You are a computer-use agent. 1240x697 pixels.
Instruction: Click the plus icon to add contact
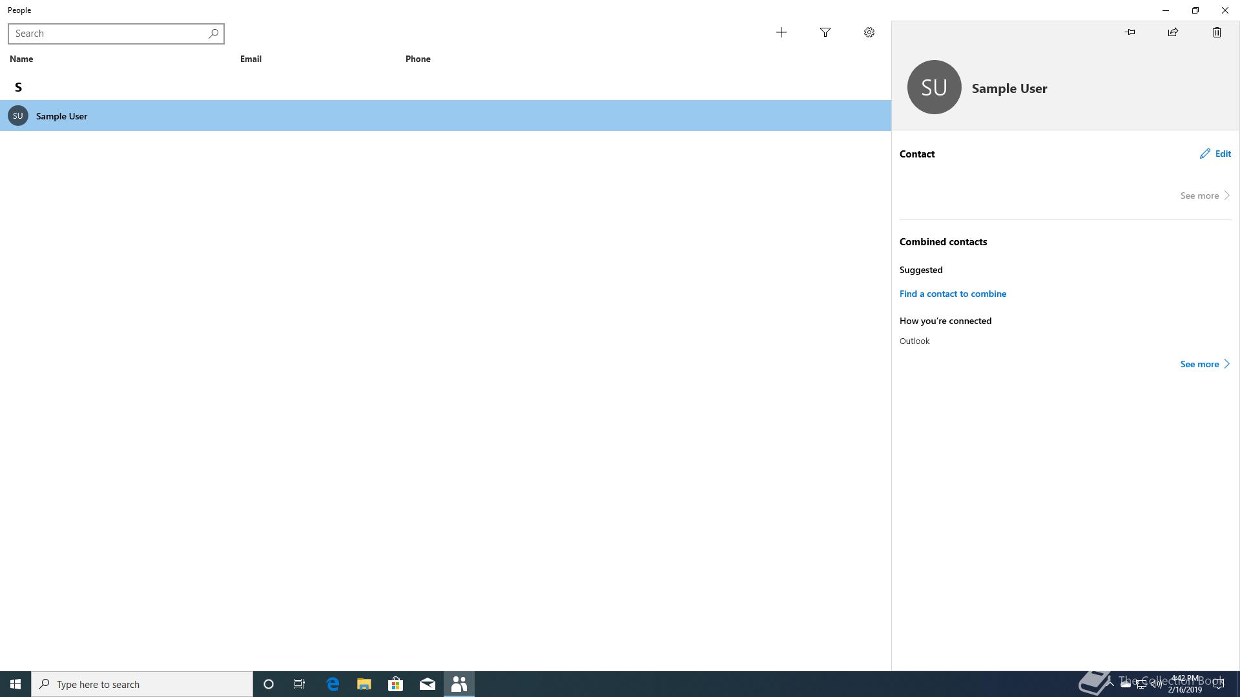[781, 32]
